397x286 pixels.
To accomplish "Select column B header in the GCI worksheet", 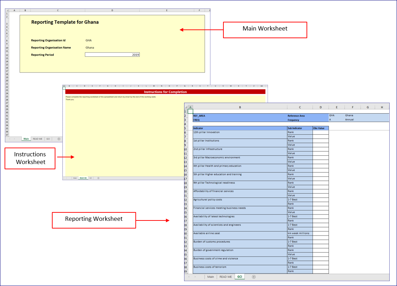I will click(x=240, y=107).
